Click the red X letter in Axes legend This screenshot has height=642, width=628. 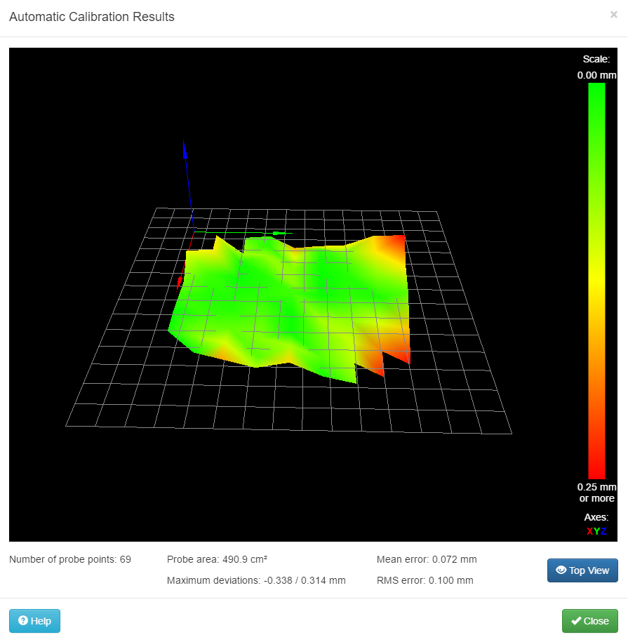click(589, 531)
